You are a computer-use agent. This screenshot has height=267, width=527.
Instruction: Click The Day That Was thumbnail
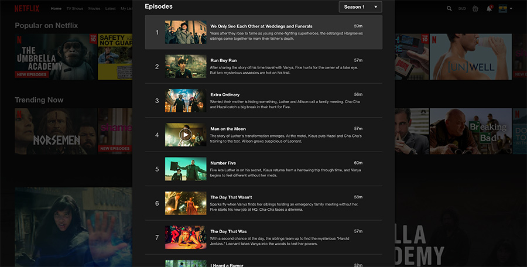(x=186, y=237)
